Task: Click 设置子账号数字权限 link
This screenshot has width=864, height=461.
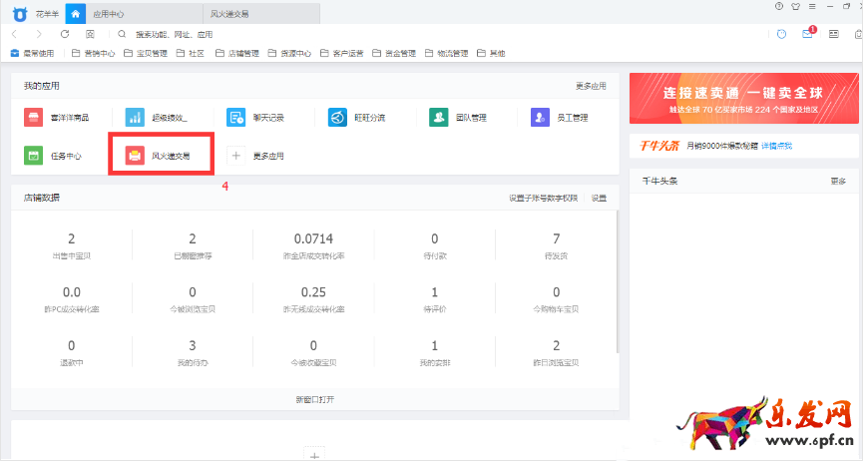Action: point(543,198)
